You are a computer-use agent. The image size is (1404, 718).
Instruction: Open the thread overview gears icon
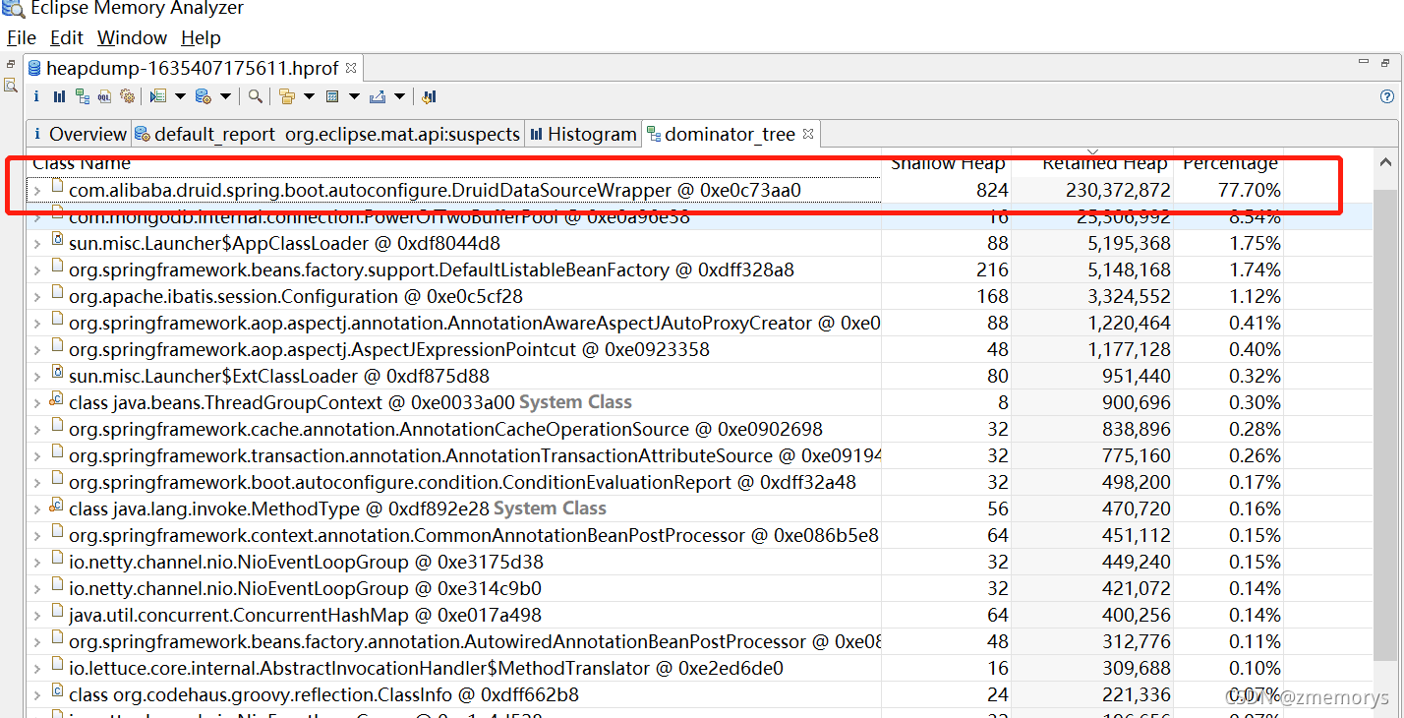(x=127, y=96)
